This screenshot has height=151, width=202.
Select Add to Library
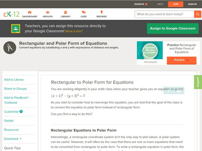pos(14,80)
